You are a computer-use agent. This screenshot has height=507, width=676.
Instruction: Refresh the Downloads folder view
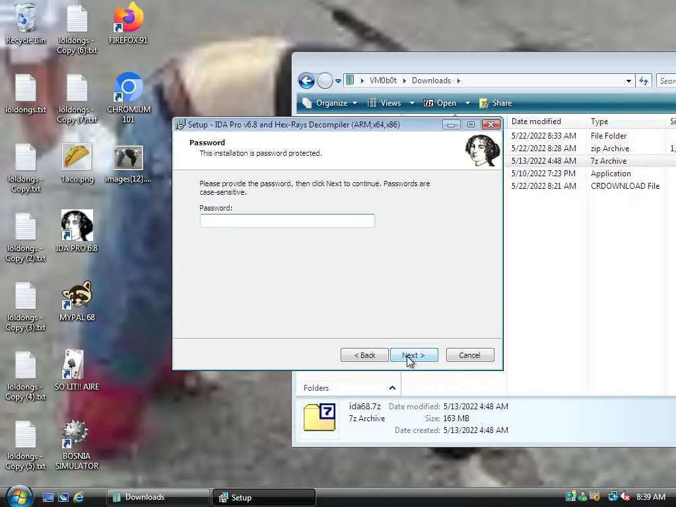(x=644, y=81)
